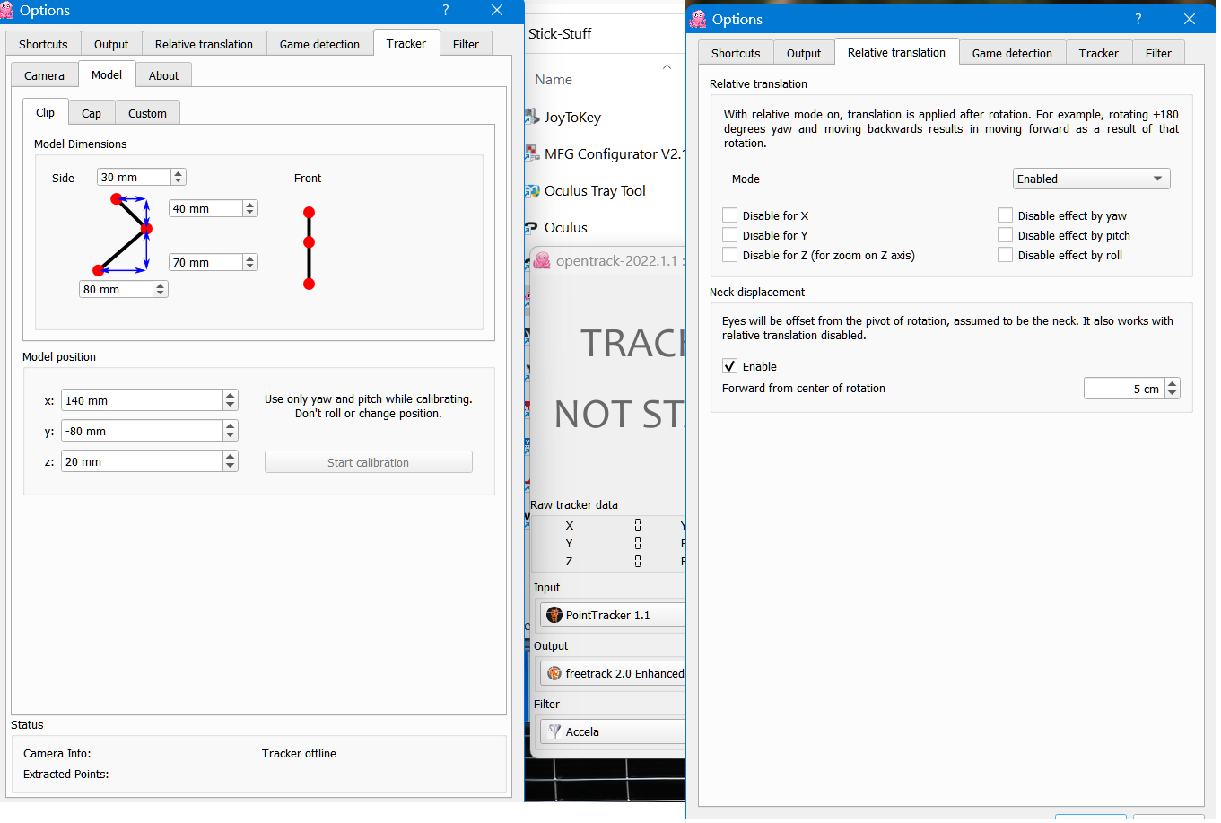This screenshot has width=1221, height=823.
Task: Click the octopus icon in right Options title bar
Action: pyautogui.click(x=698, y=19)
